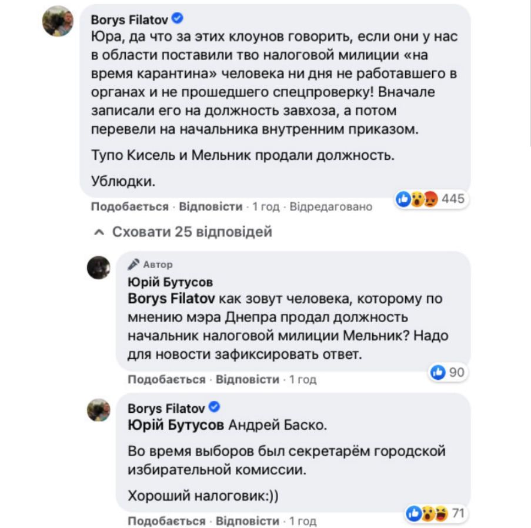531x528 pixels.
Task: Click the timestamp on the last reply
Action: [303, 521]
